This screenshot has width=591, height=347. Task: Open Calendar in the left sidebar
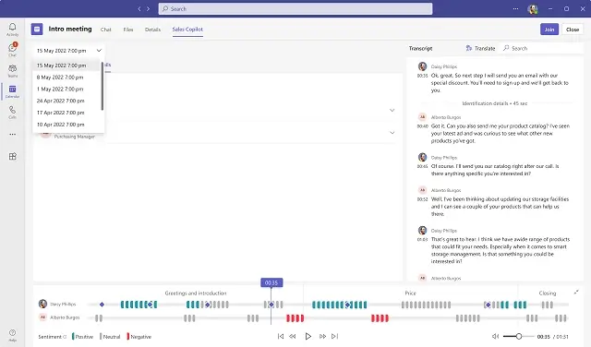coord(12,91)
